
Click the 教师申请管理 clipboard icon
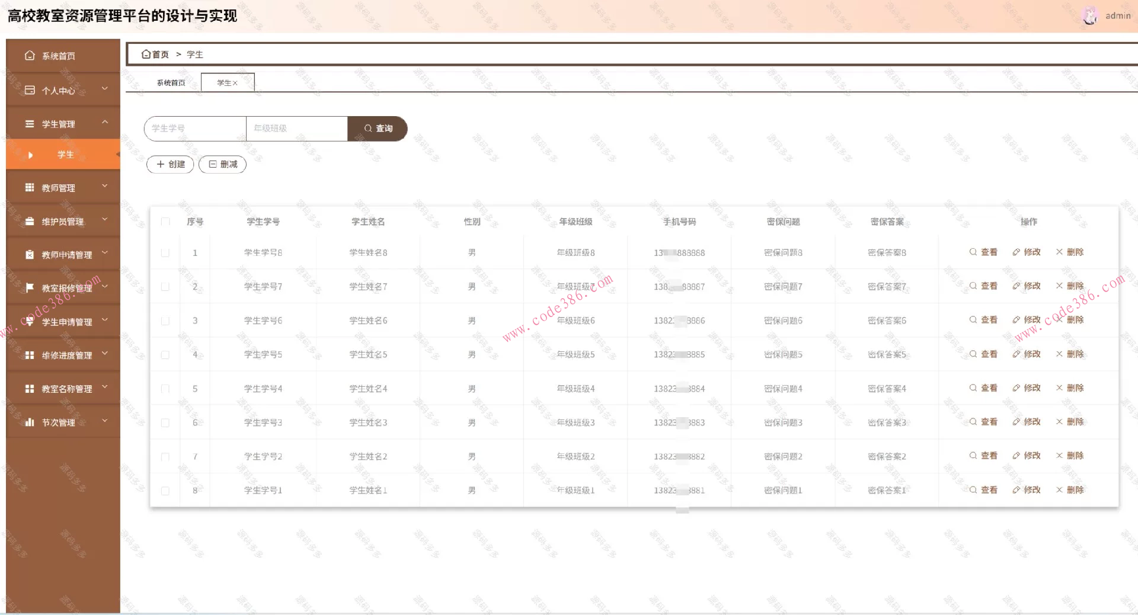pos(30,254)
